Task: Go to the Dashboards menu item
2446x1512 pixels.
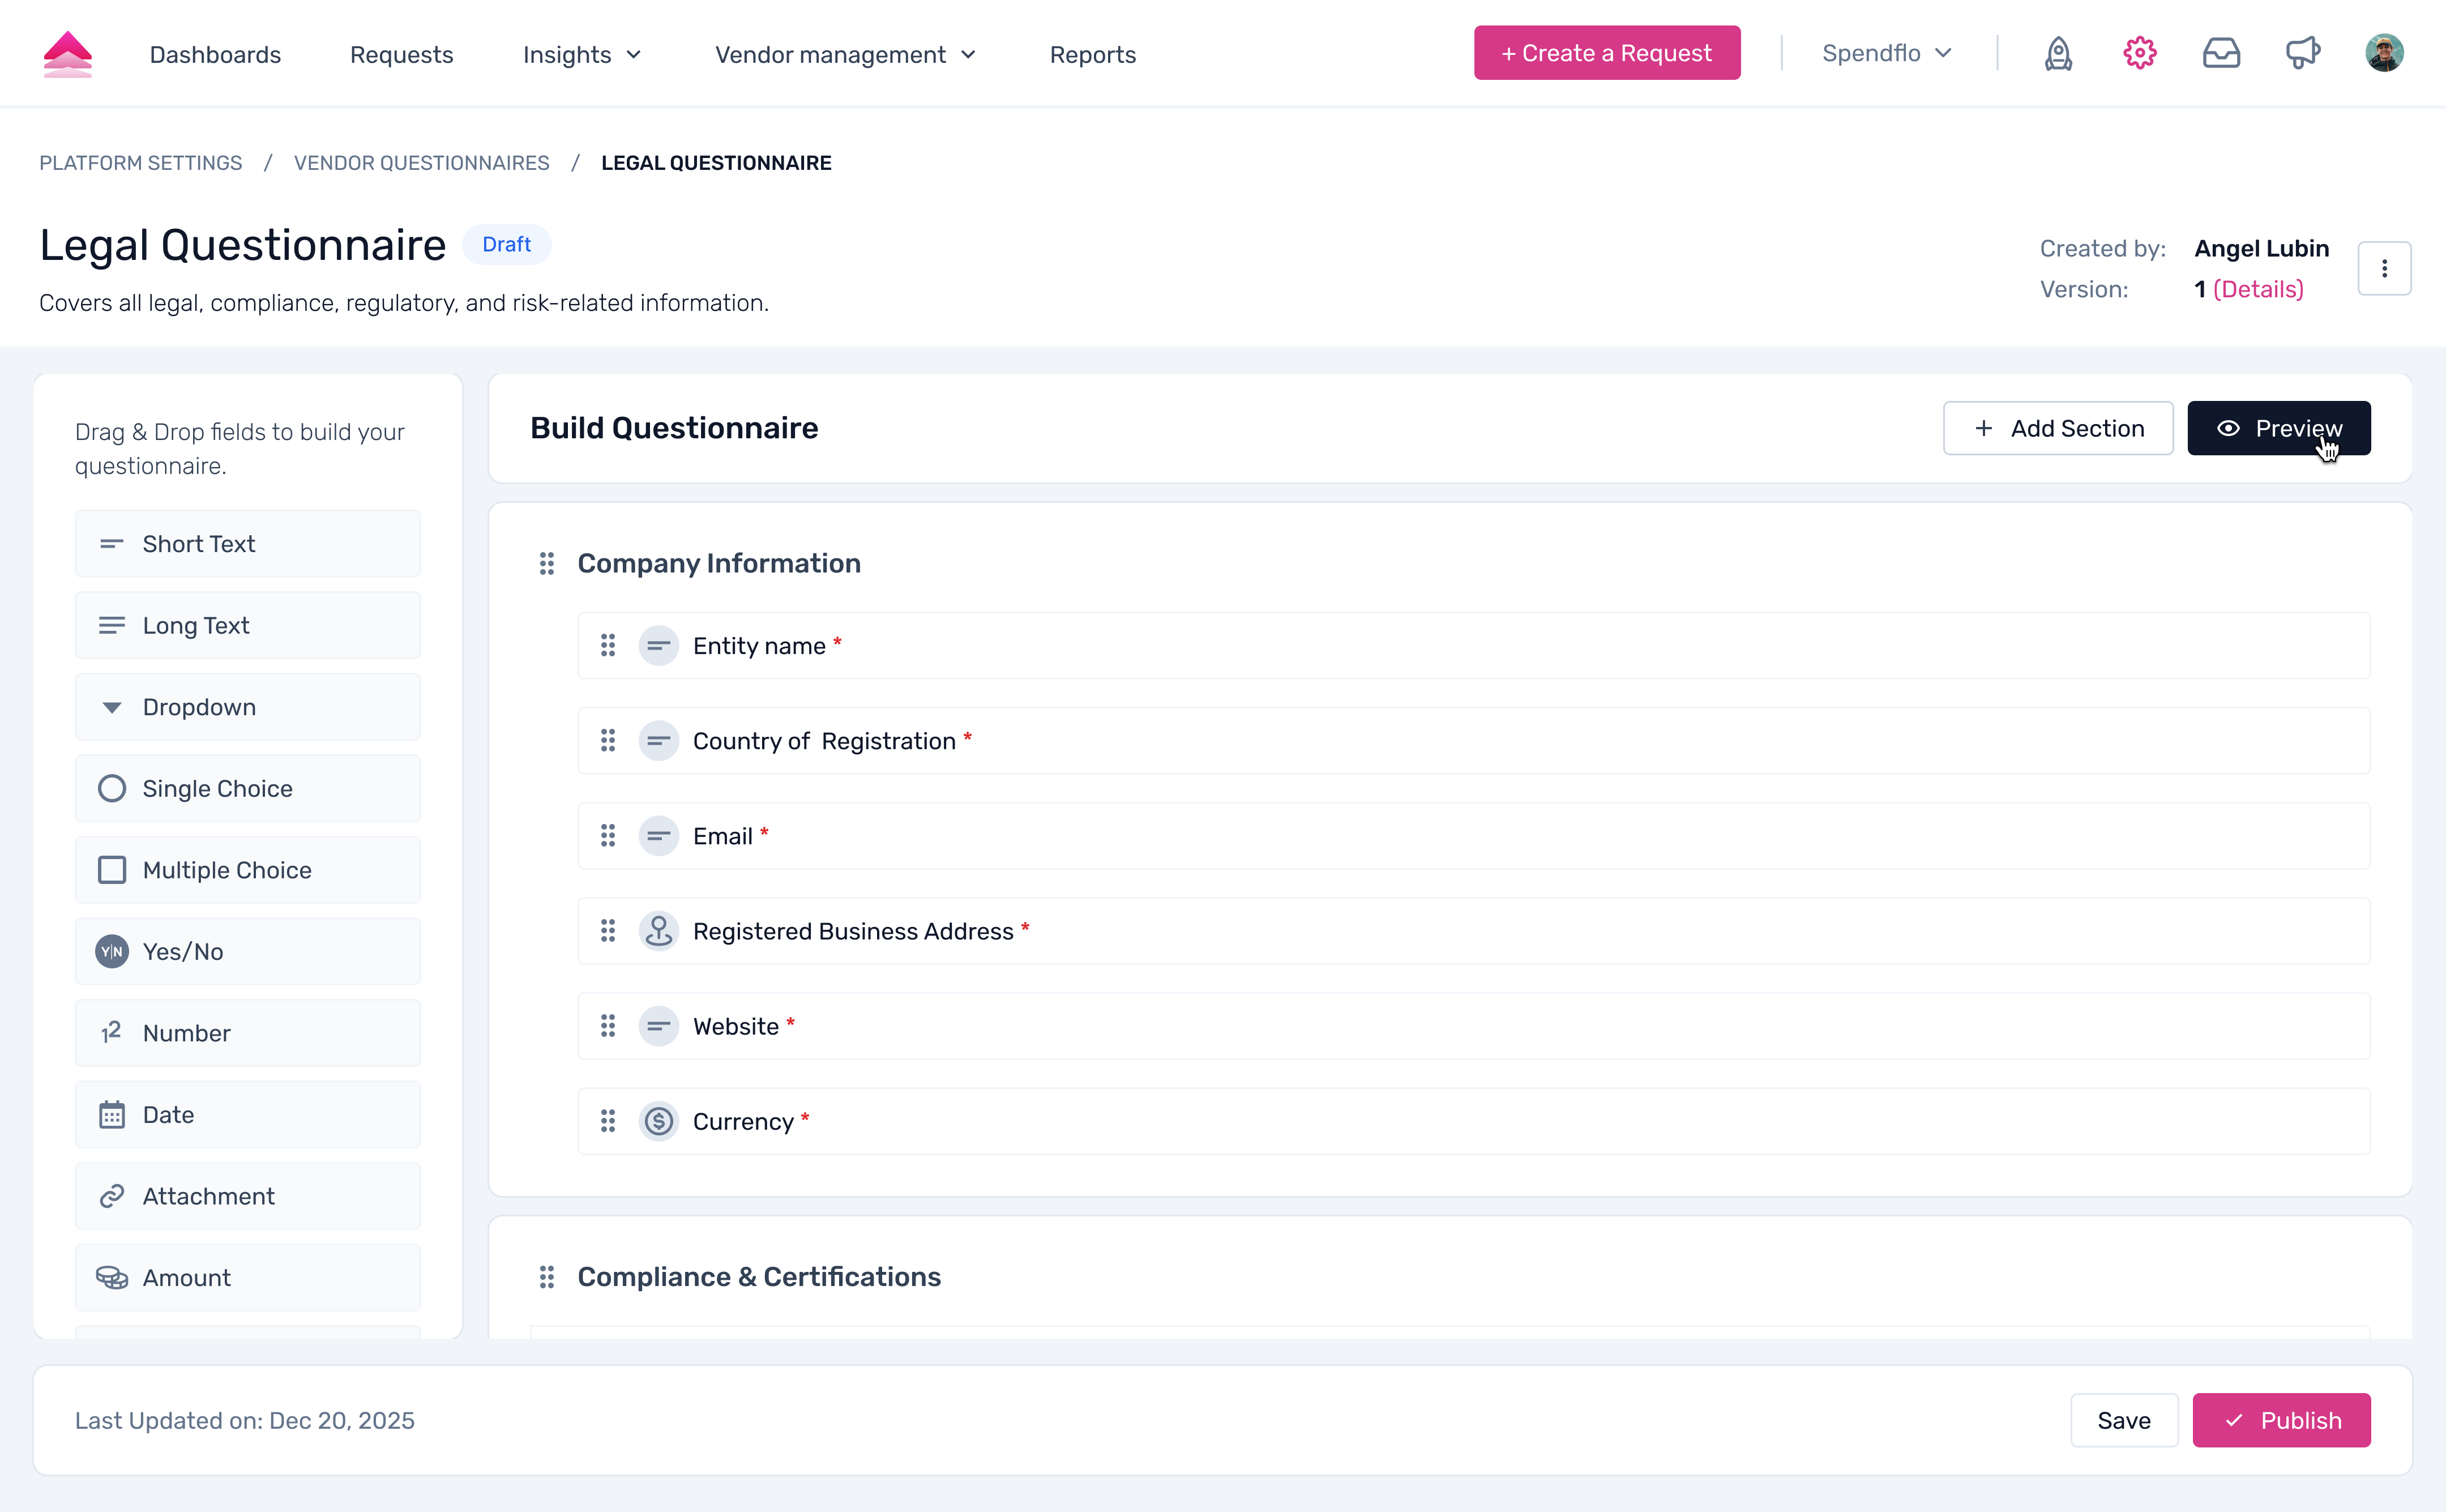Action: tap(215, 55)
